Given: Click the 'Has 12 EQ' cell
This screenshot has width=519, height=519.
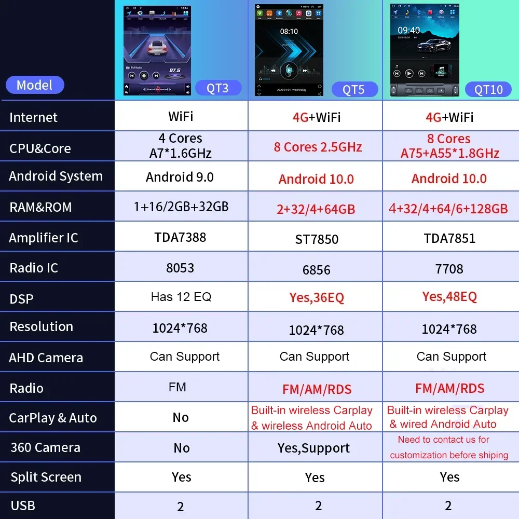Looking at the screenshot, I should click(181, 297).
